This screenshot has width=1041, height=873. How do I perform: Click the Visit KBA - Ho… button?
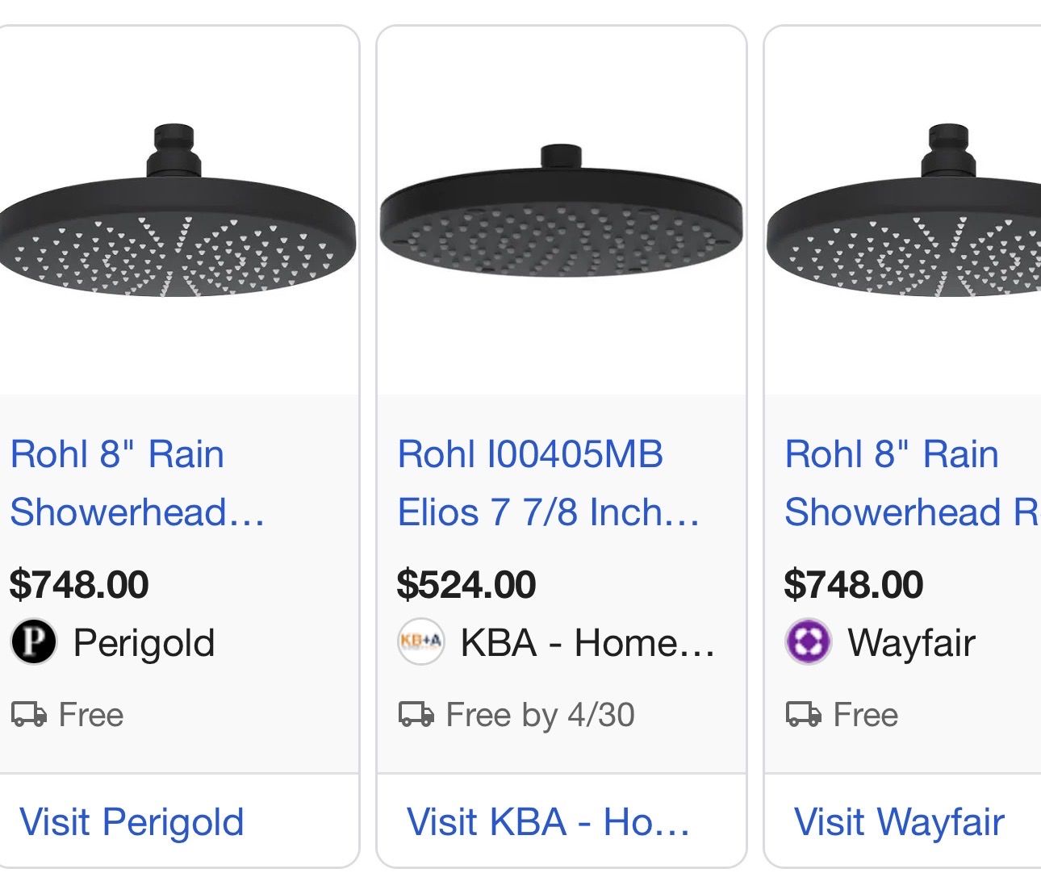[549, 822]
